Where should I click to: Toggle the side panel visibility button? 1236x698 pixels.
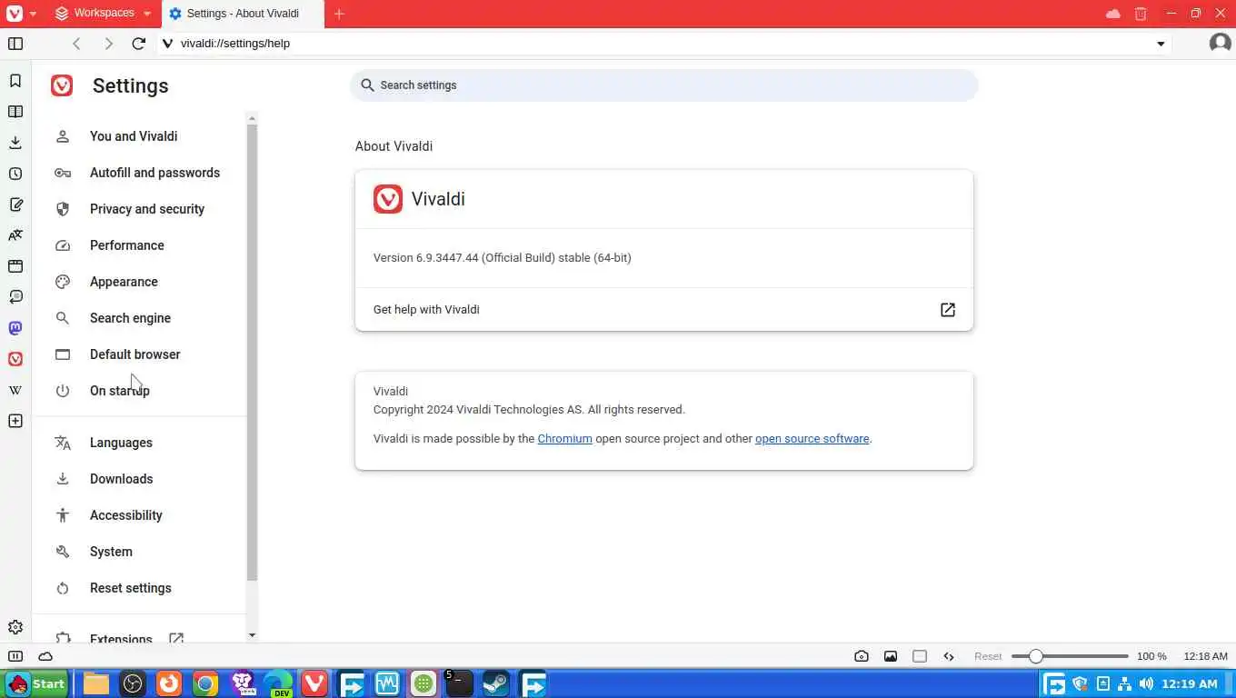(x=15, y=44)
